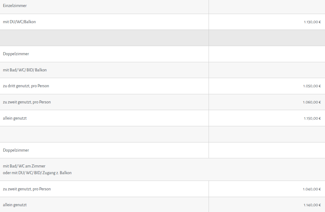Click the Einzelzimmer heading cell
325x212 pixels.
pyautogui.click(x=104, y=7)
